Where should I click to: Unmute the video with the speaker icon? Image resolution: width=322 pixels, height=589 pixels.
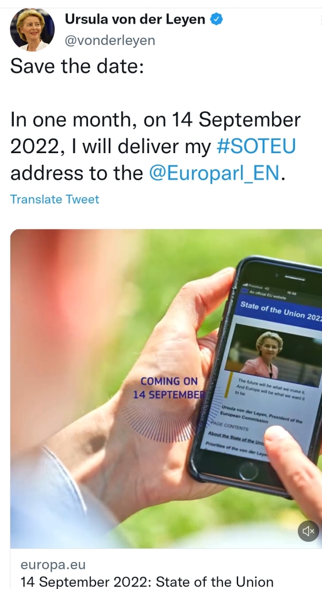(308, 531)
